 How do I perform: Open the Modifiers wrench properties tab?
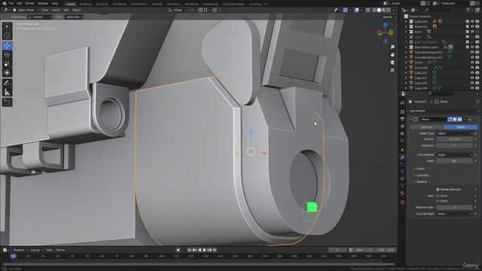pyautogui.click(x=402, y=157)
